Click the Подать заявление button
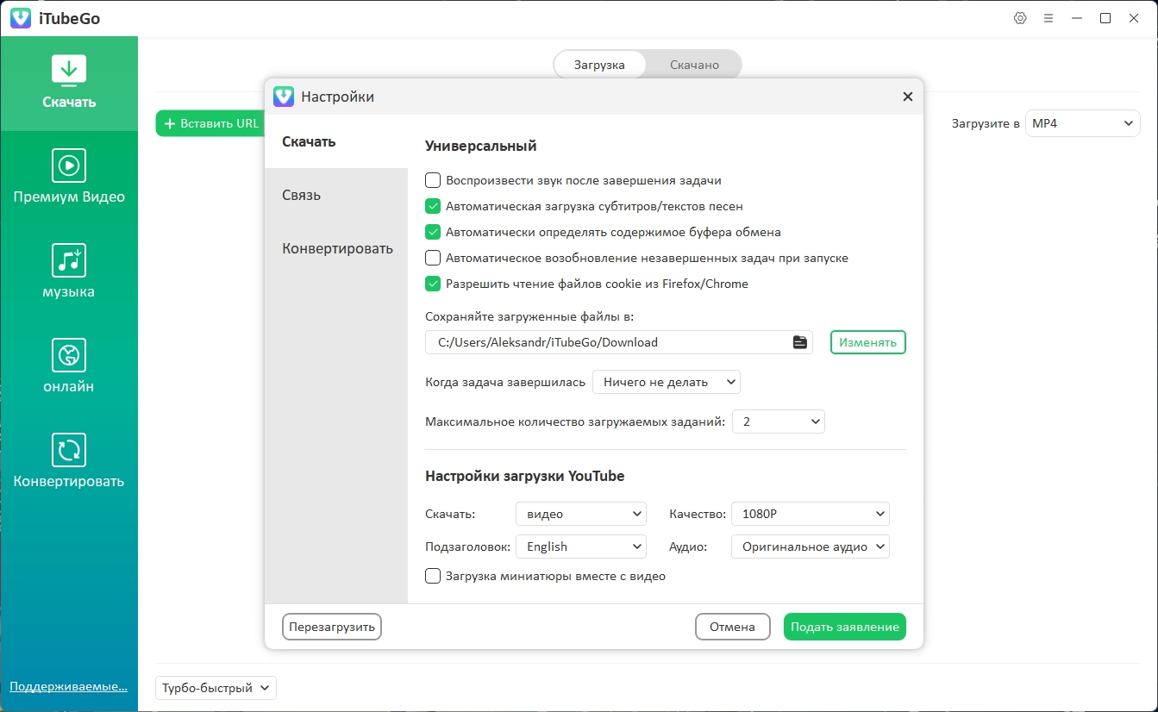The height and width of the screenshot is (712, 1158). (x=845, y=627)
